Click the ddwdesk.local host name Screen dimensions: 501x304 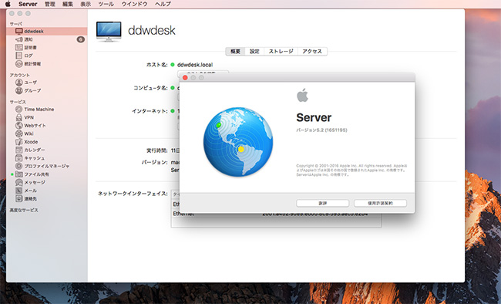[x=195, y=65]
